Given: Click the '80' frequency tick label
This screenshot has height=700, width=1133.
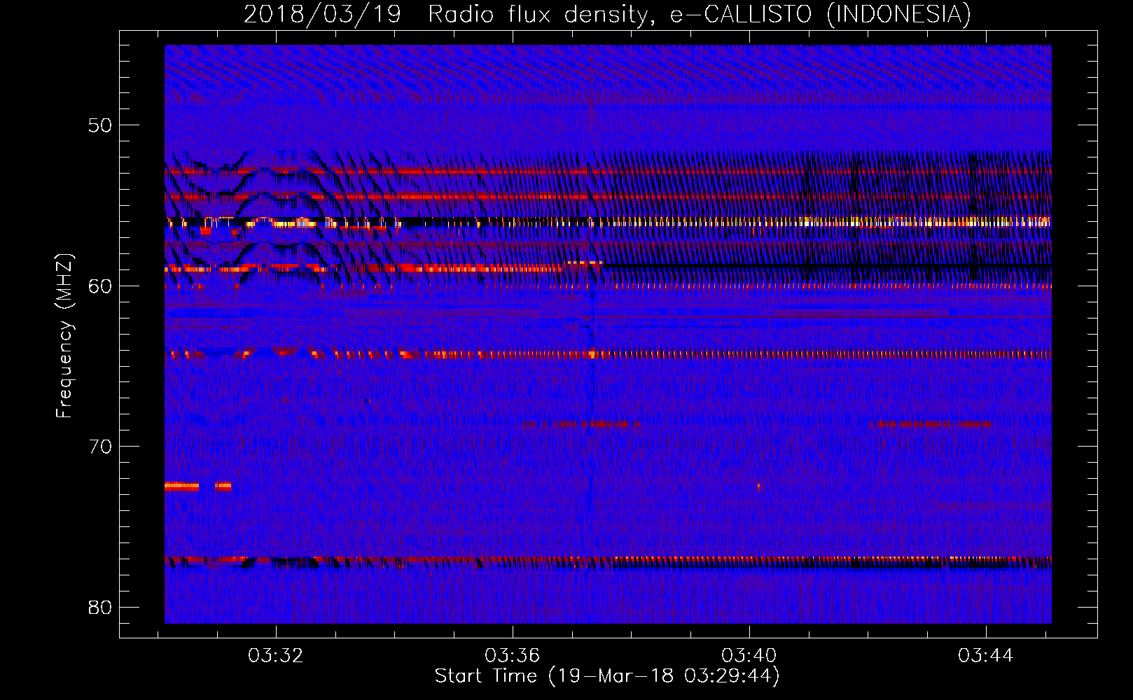Looking at the screenshot, I should point(101,608).
